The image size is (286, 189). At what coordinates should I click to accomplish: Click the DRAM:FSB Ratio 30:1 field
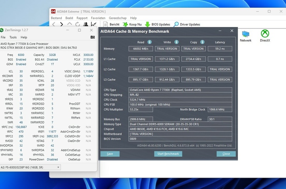click(220, 119)
